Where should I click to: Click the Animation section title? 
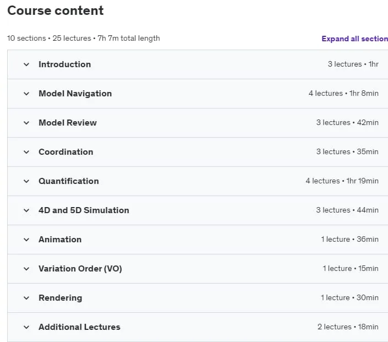pyautogui.click(x=60, y=240)
